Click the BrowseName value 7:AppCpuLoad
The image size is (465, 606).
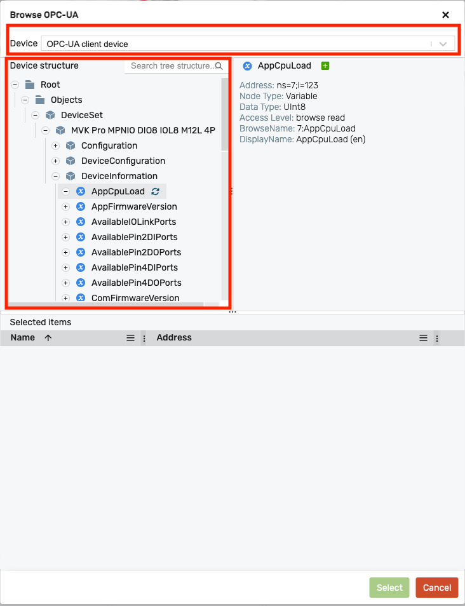coord(327,129)
